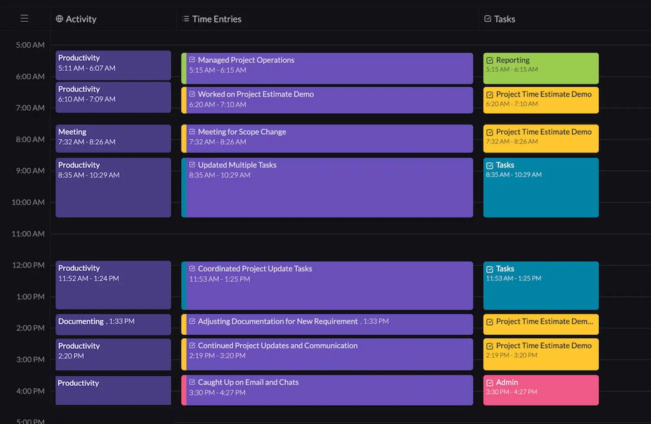Click the list icon beside Time Entries
The height and width of the screenshot is (424, 651).
(185, 18)
